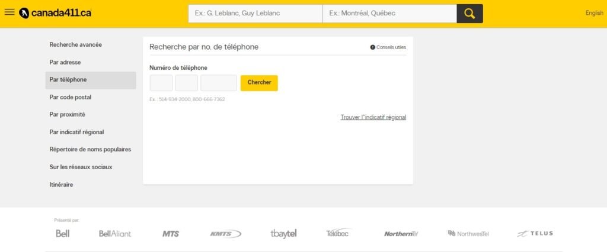Click the NorthwesTel sponsor logo
Image resolution: width=607 pixels, height=252 pixels.
click(x=468, y=234)
